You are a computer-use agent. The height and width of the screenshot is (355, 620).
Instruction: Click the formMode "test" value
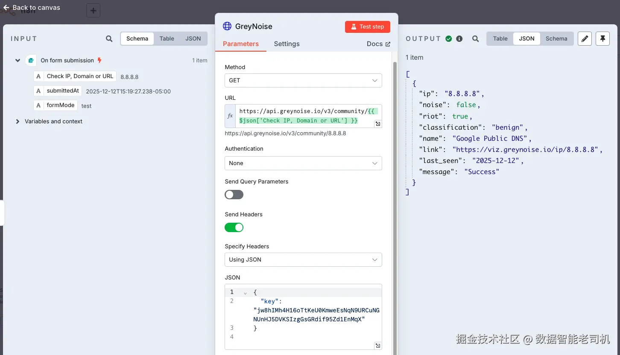[x=86, y=106]
